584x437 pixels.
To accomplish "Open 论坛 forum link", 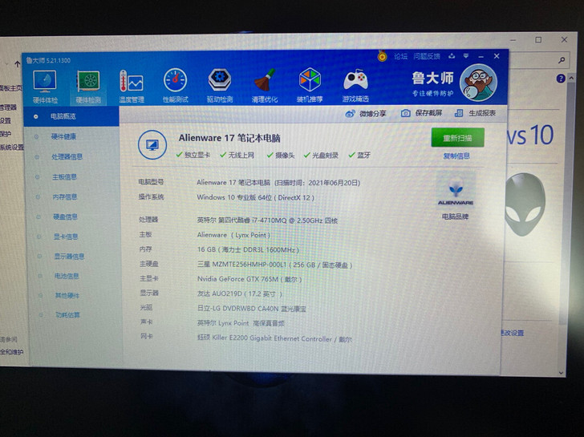I will [401, 56].
